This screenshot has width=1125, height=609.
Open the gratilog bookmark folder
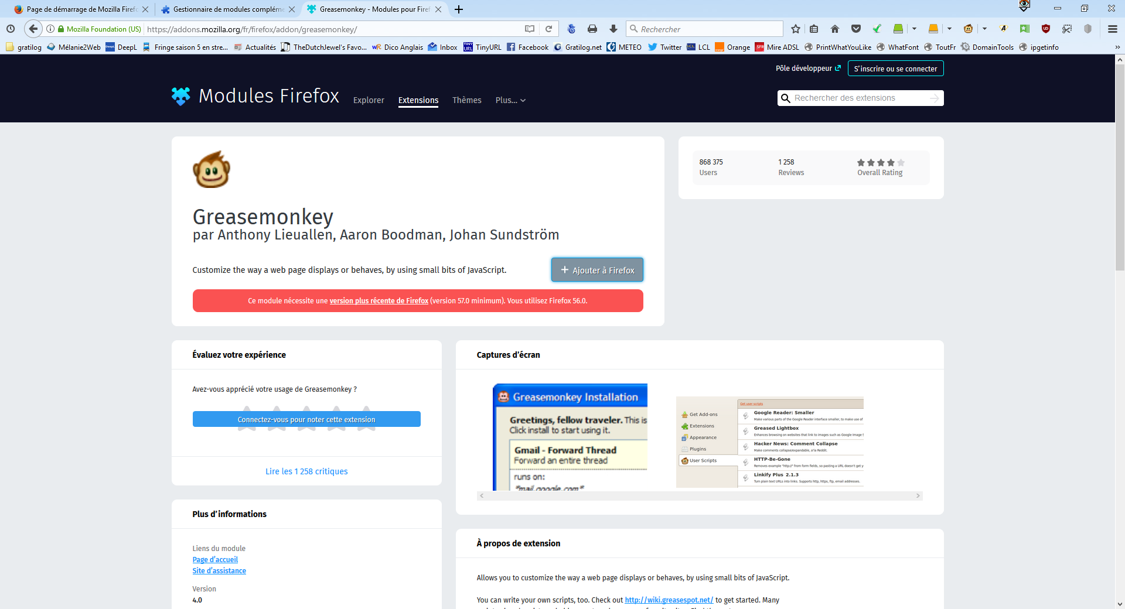(x=23, y=47)
